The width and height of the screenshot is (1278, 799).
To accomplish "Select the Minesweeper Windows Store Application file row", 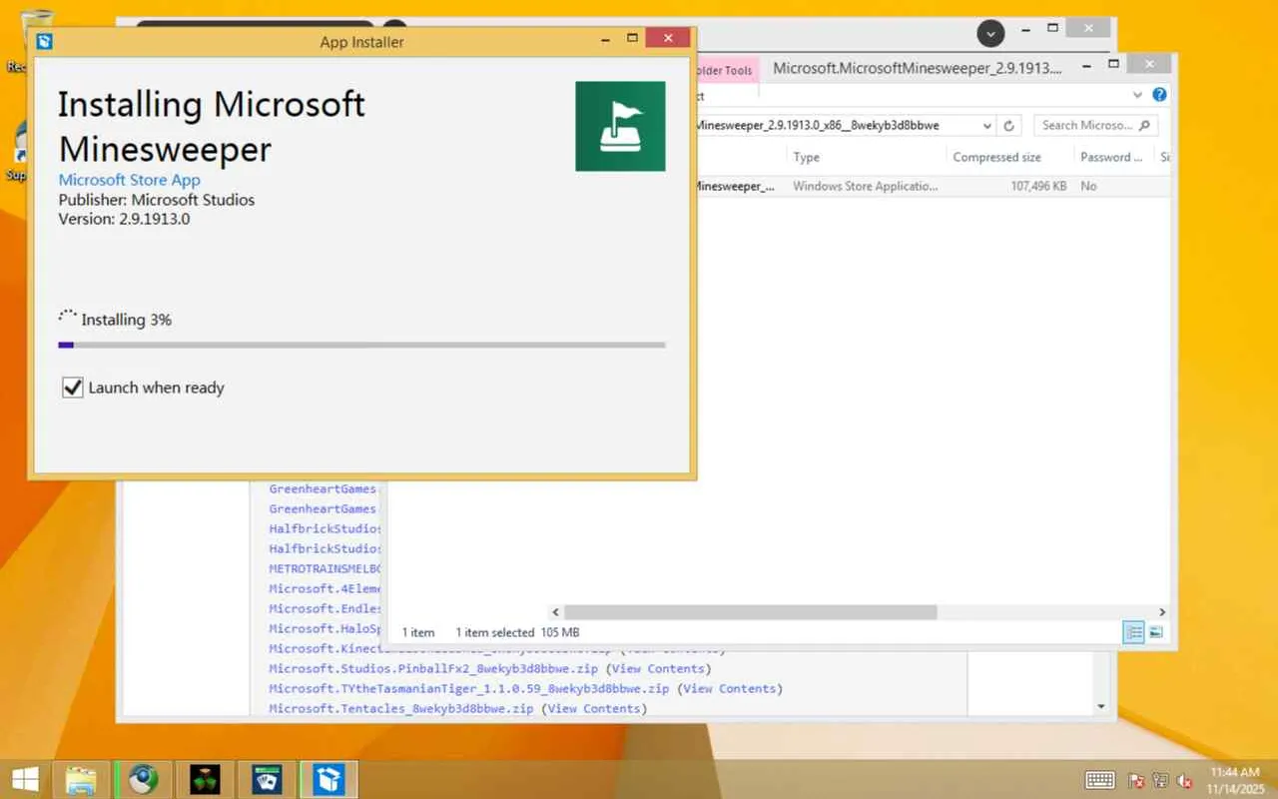I will coord(933,186).
